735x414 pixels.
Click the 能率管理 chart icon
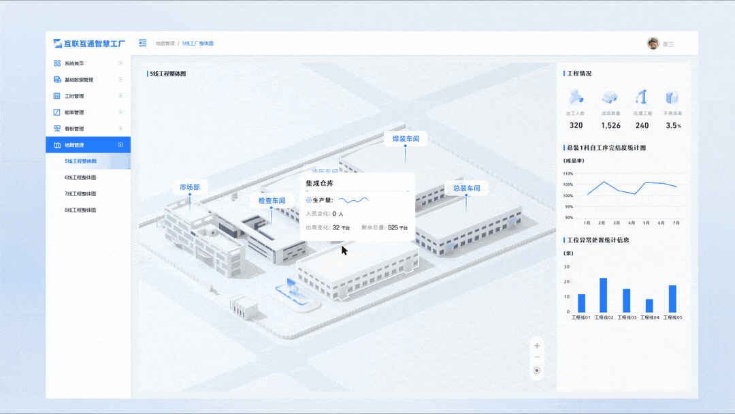pyautogui.click(x=57, y=112)
